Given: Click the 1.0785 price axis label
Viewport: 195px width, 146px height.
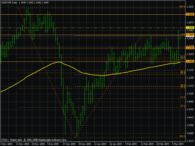Looking at the screenshot, I should 190,109.
